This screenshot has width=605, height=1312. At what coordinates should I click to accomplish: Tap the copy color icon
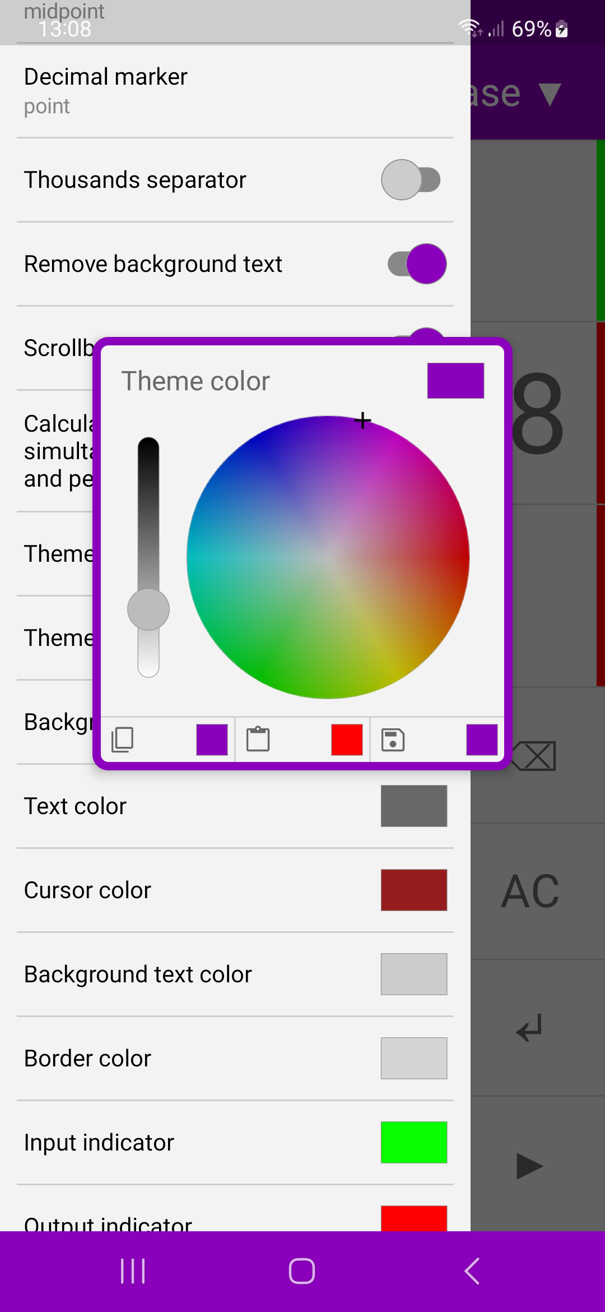(122, 740)
